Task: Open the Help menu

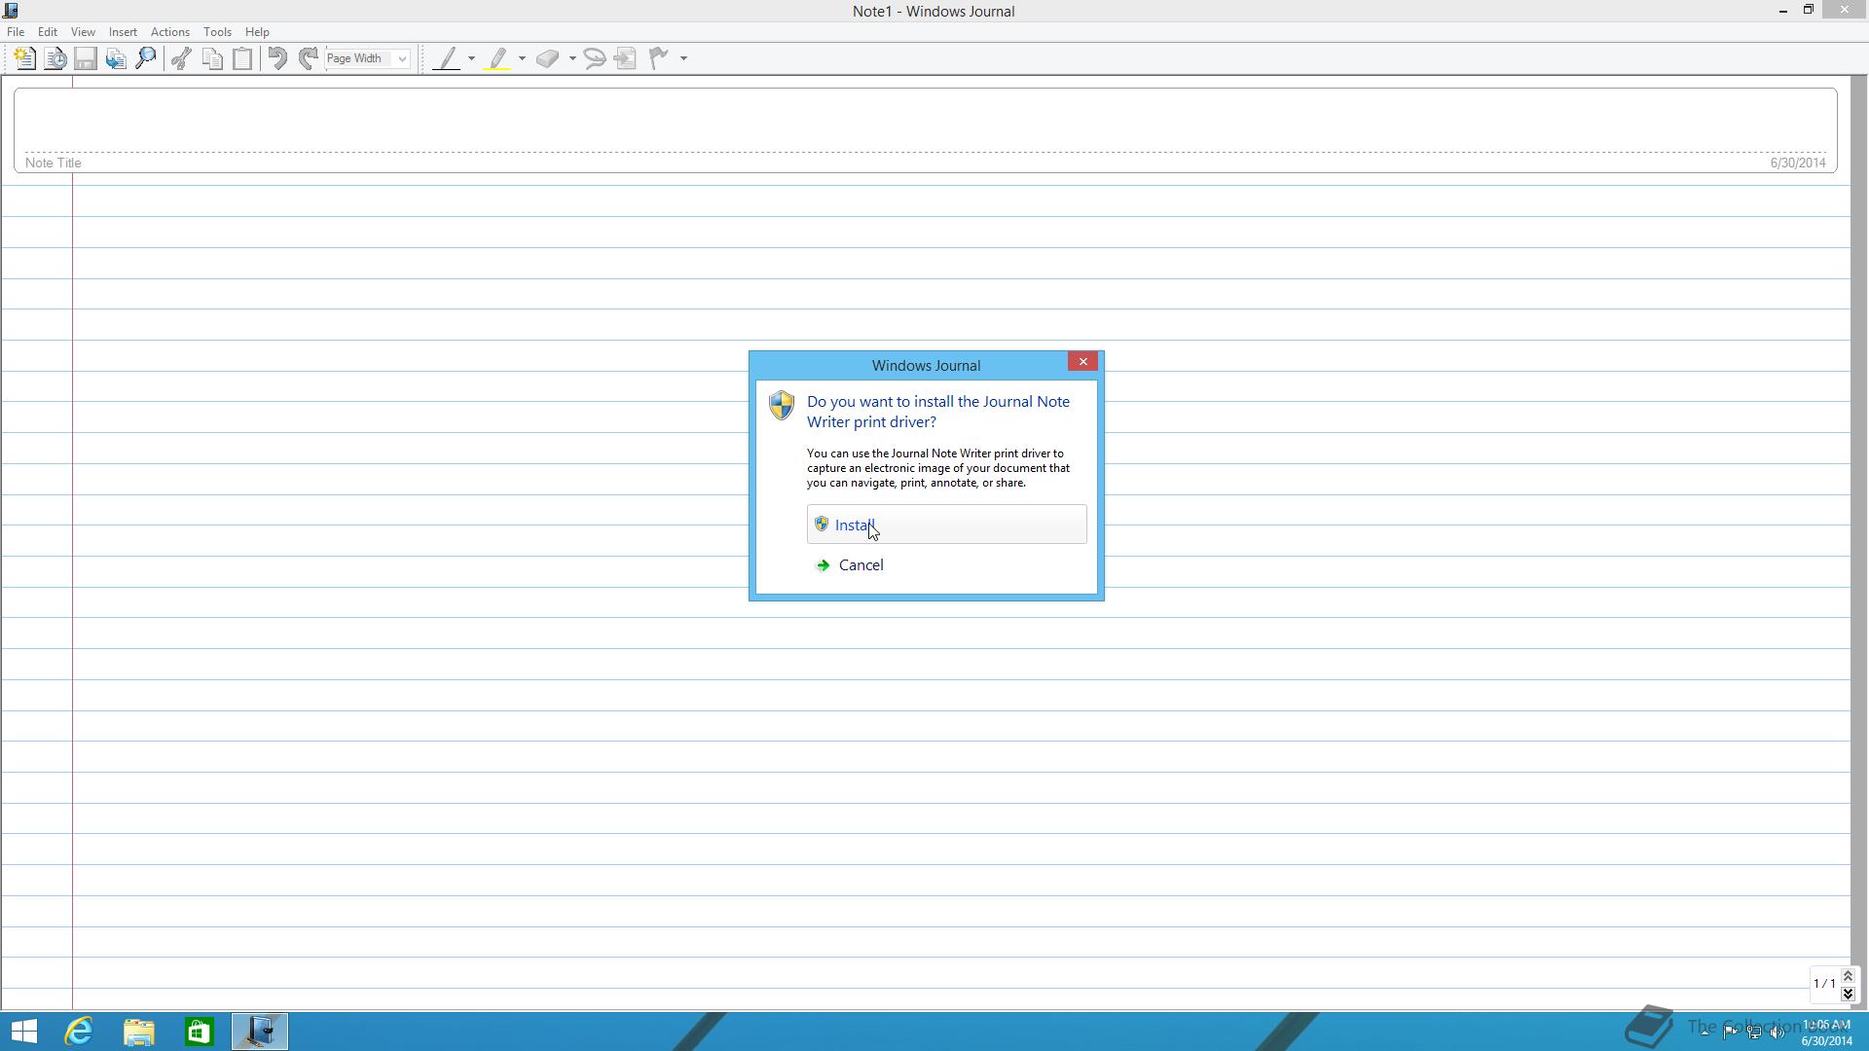Action: click(257, 32)
